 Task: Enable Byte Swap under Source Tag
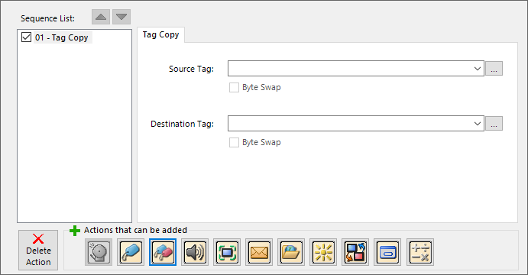tap(234, 88)
